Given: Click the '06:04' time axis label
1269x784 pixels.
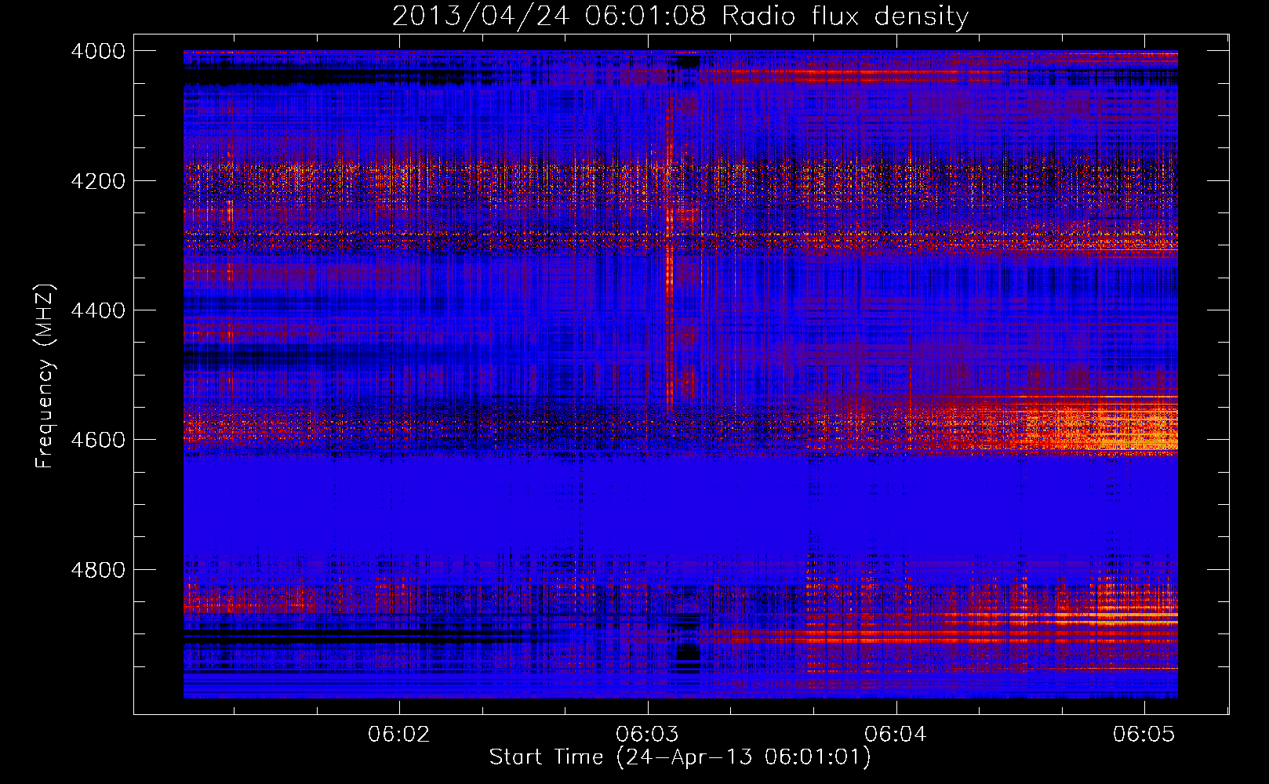Looking at the screenshot, I should pyautogui.click(x=896, y=734).
